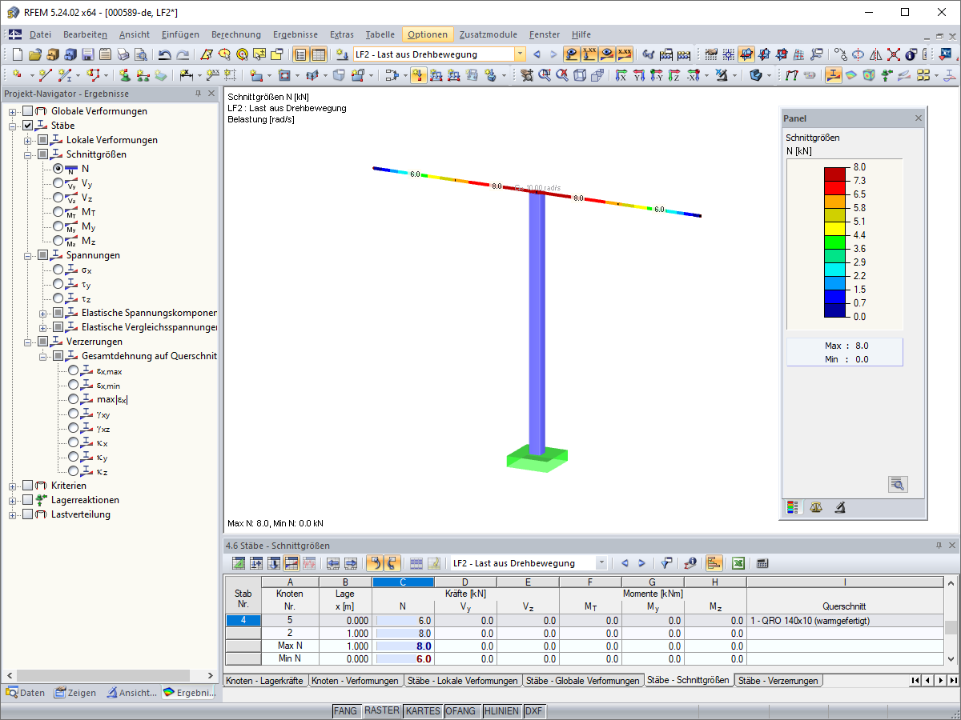This screenshot has width=961, height=720.
Task: Click the wireframe cube display icon
Action: pos(580,75)
